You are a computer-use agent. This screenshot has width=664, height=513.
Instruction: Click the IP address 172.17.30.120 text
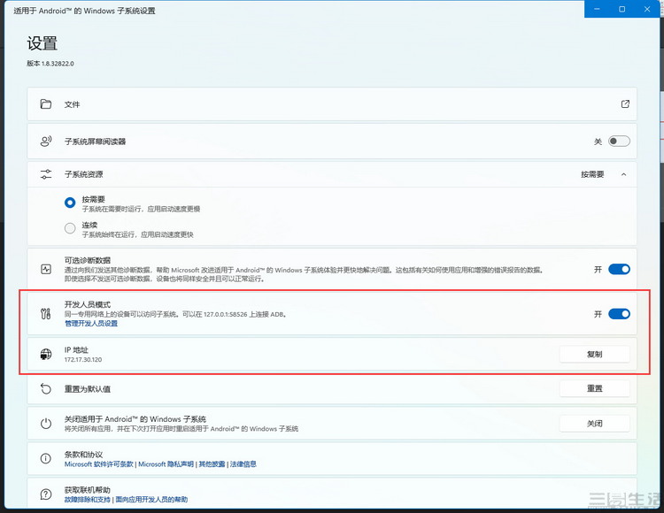click(x=83, y=359)
